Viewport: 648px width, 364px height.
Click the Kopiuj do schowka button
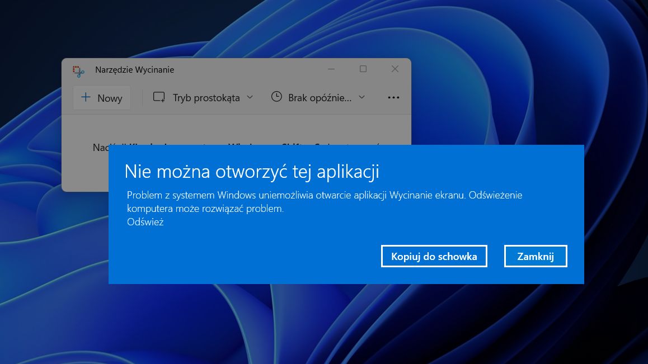click(x=434, y=256)
